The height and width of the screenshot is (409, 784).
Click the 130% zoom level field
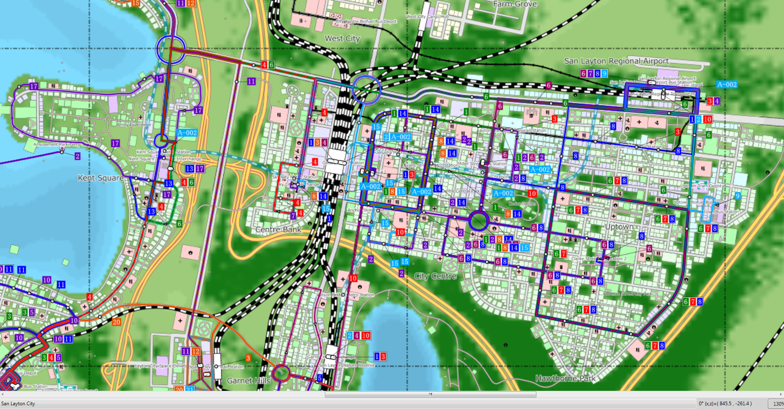[x=777, y=404]
